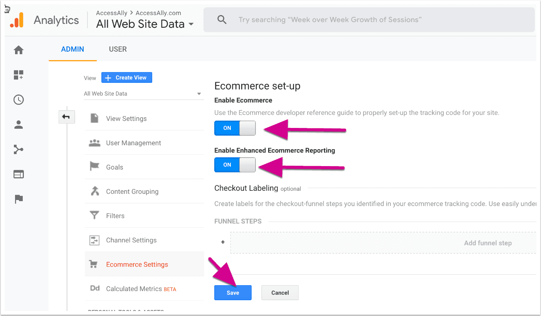The image size is (541, 316).
Task: Open Acquisition branching icon in sidebar
Action: click(x=18, y=150)
